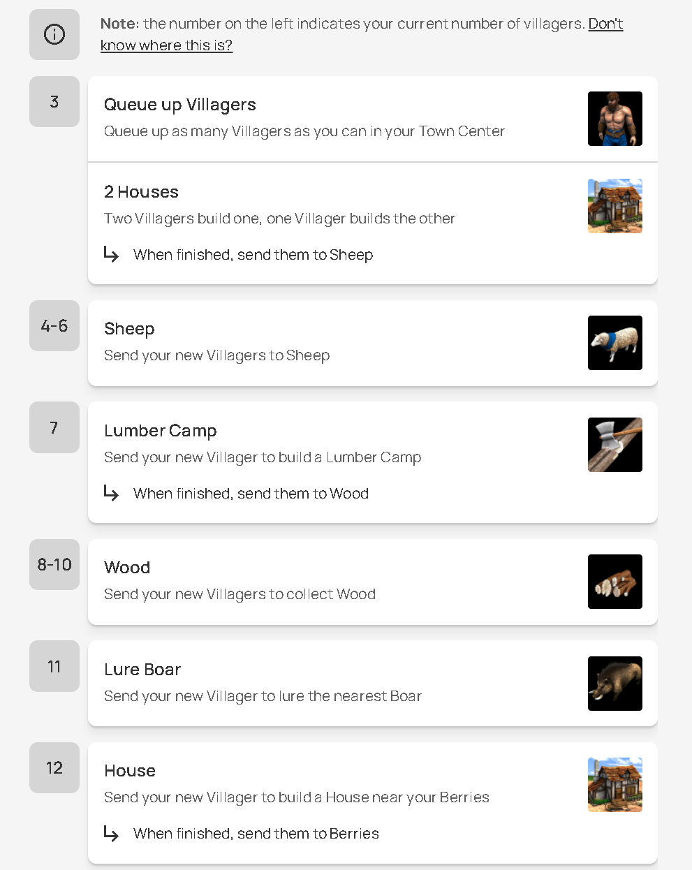The image size is (692, 870).
Task: Select the 8-10 villager count badge
Action: pyautogui.click(x=54, y=565)
